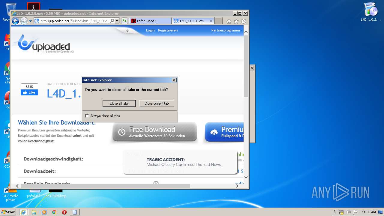
Task: Expand the address bar autocomplete dropdown
Action: 117,21
